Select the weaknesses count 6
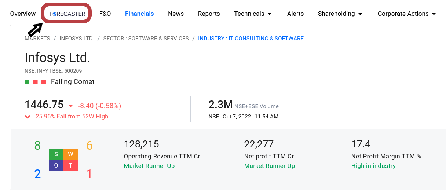This screenshot has height=194, width=446. 89,146
